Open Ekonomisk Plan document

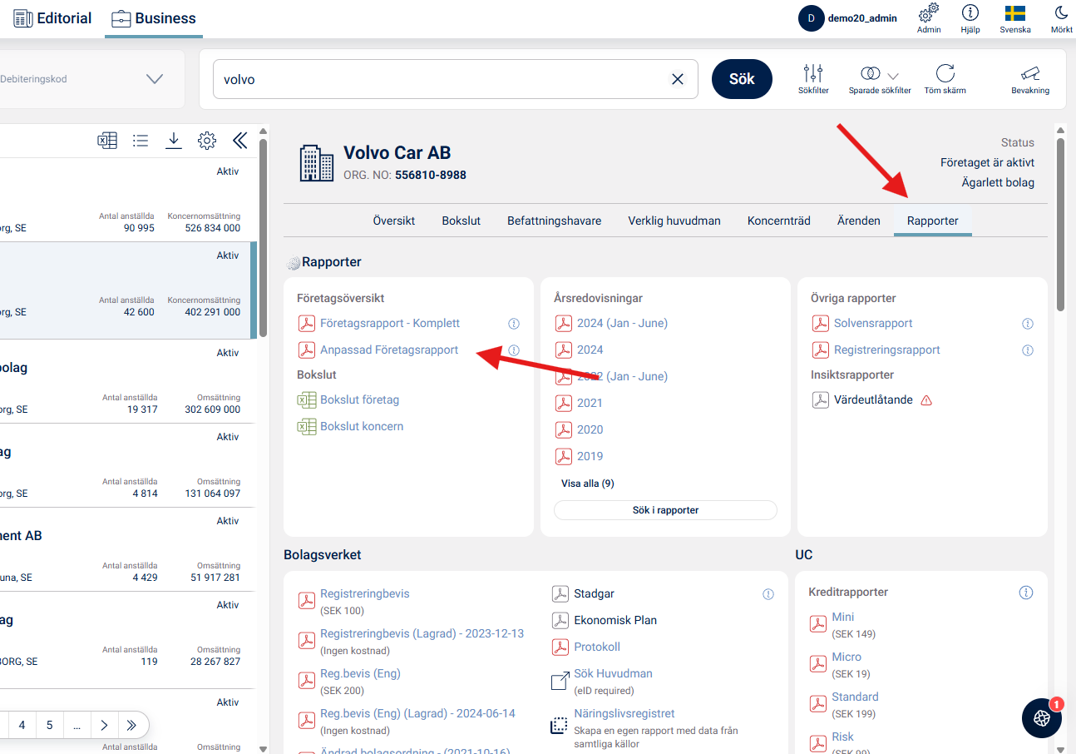[x=615, y=620]
